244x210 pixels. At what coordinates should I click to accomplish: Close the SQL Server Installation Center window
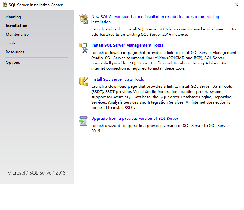point(237,5)
